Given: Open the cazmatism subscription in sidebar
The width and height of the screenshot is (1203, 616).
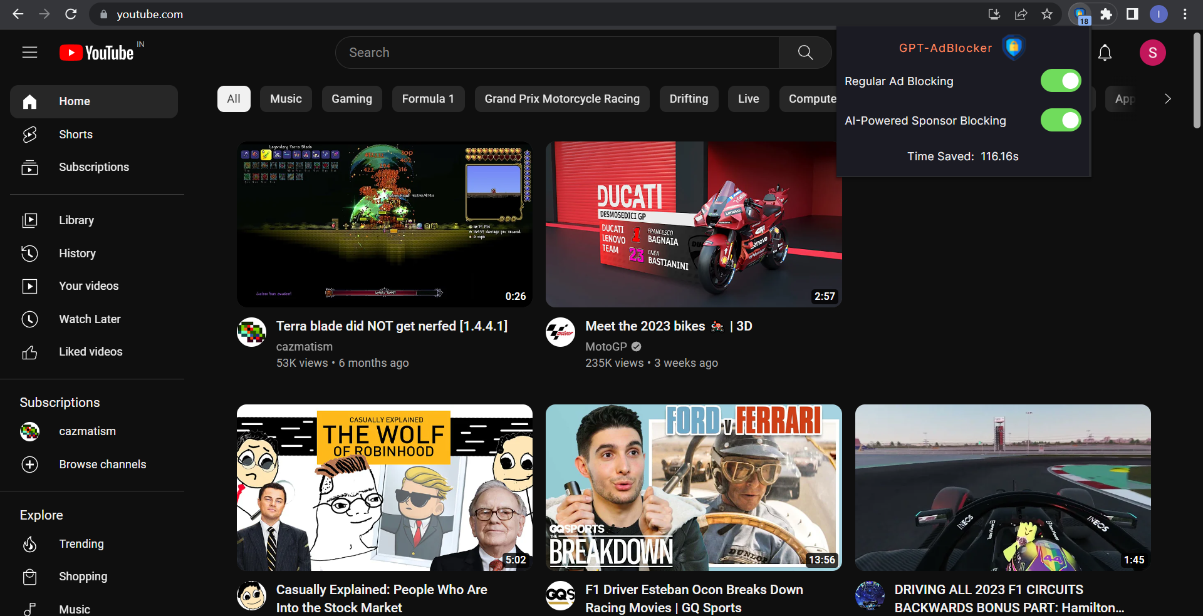Looking at the screenshot, I should [94, 431].
